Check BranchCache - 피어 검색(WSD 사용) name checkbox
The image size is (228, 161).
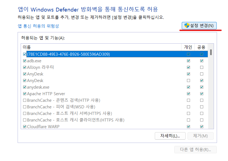pos(25,107)
